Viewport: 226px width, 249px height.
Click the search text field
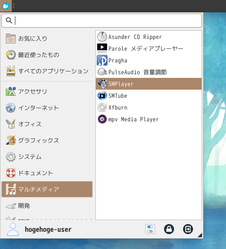click(102, 21)
